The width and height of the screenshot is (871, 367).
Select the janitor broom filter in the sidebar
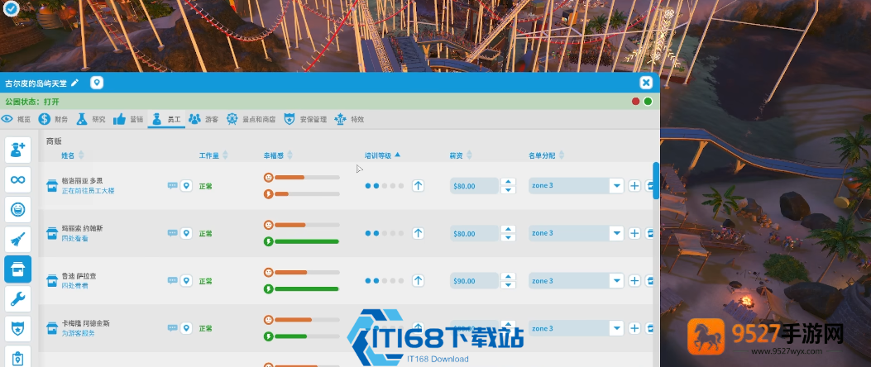click(17, 240)
